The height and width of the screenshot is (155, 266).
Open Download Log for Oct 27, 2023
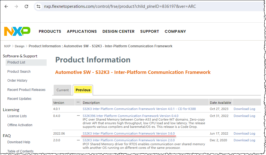click(244, 109)
